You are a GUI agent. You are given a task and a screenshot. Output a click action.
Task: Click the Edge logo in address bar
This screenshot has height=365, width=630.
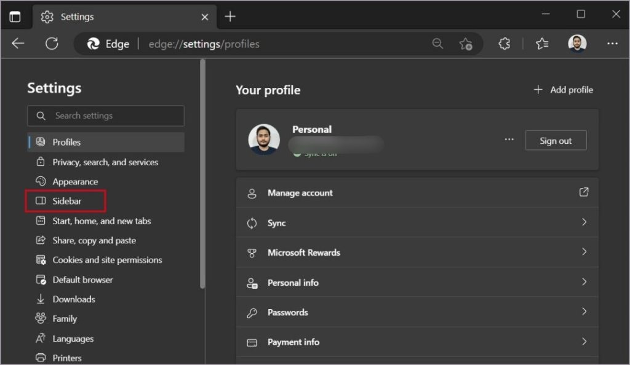click(x=94, y=44)
